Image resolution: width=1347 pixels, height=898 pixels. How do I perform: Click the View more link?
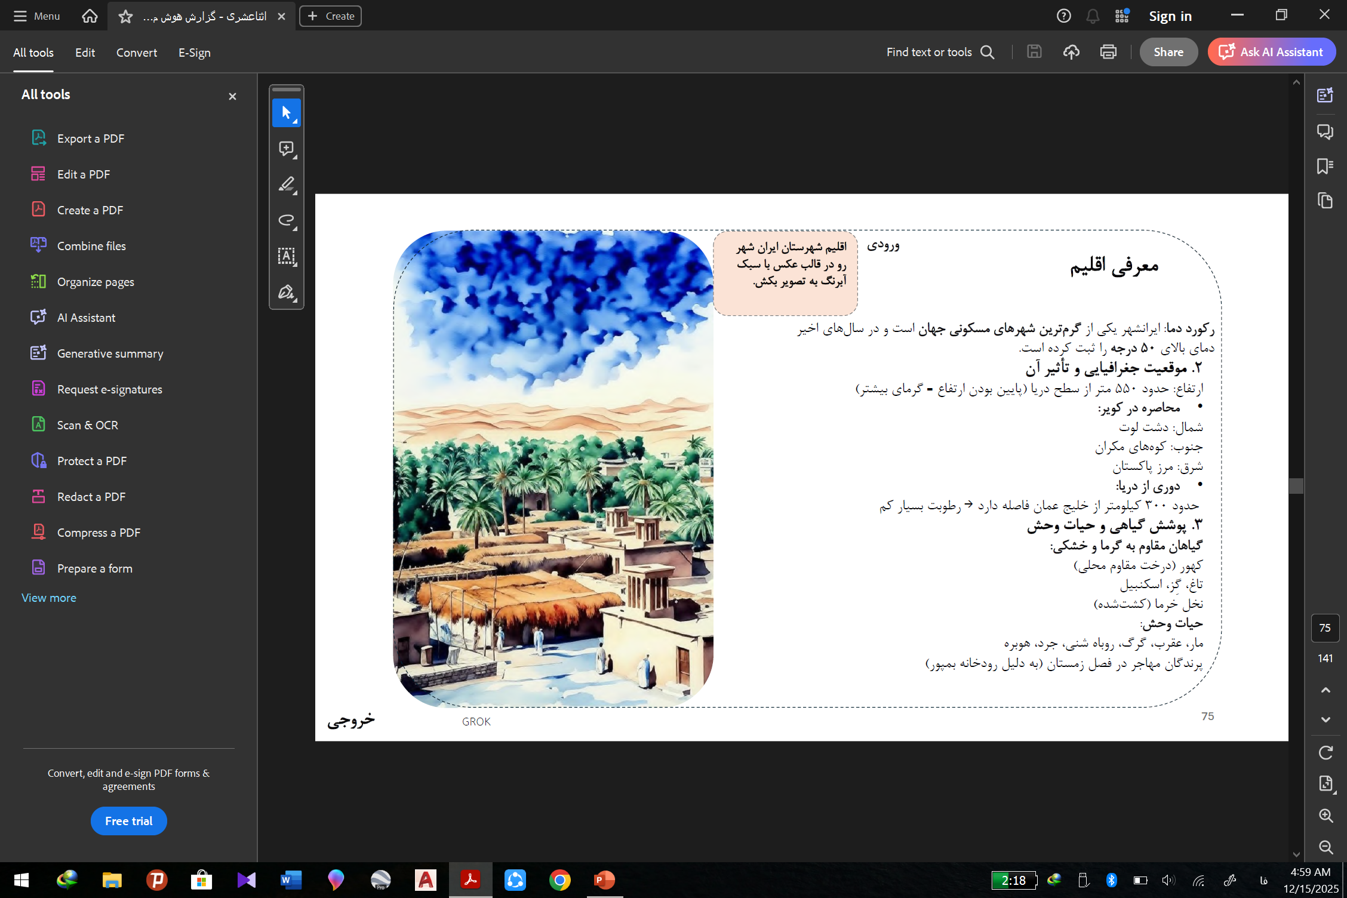[49, 598]
